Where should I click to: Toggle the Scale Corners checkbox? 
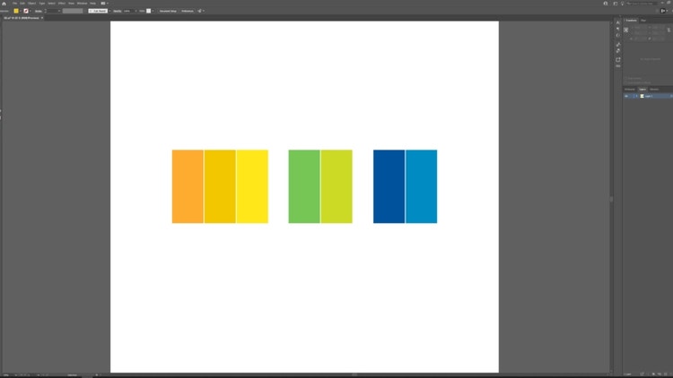pyautogui.click(x=625, y=79)
